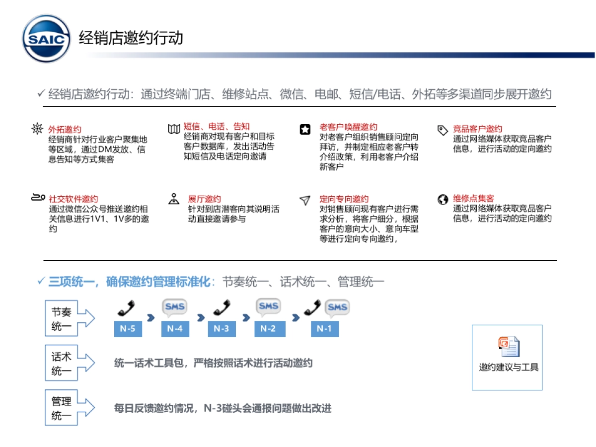Select the gear icon beside 外拓邀约
Image resolution: width=596 pixels, height=447 pixels.
point(37,130)
